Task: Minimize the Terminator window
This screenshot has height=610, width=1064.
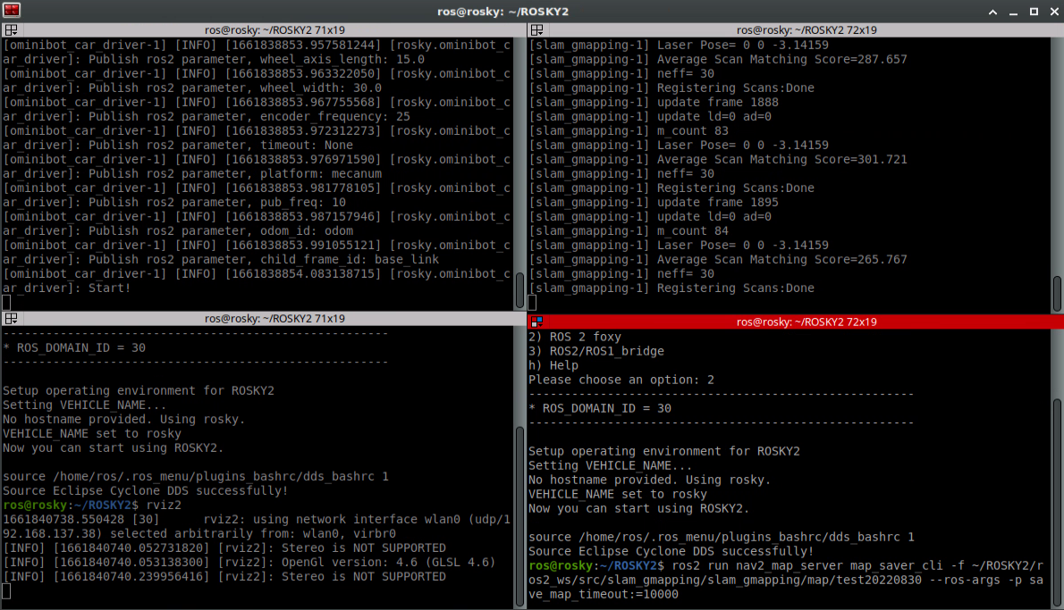Action: 1013,12
